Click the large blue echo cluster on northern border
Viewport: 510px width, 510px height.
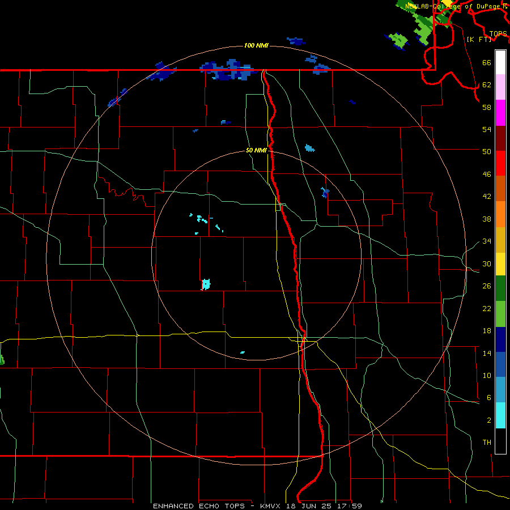[229, 70]
